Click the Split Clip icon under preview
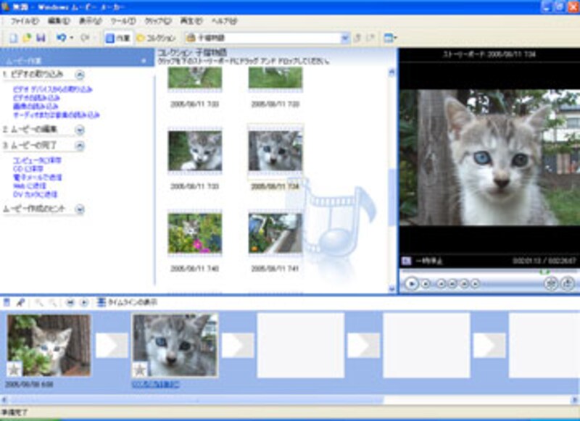Screen dimensions: 580x421 551,284
